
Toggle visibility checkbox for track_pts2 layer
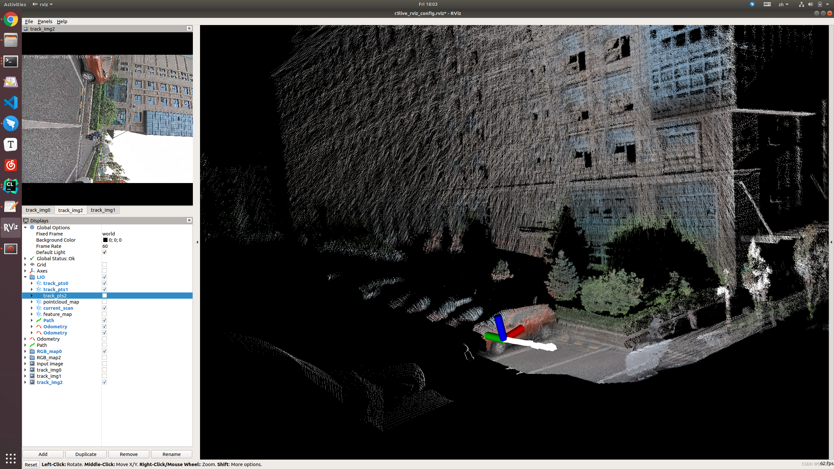coord(105,295)
